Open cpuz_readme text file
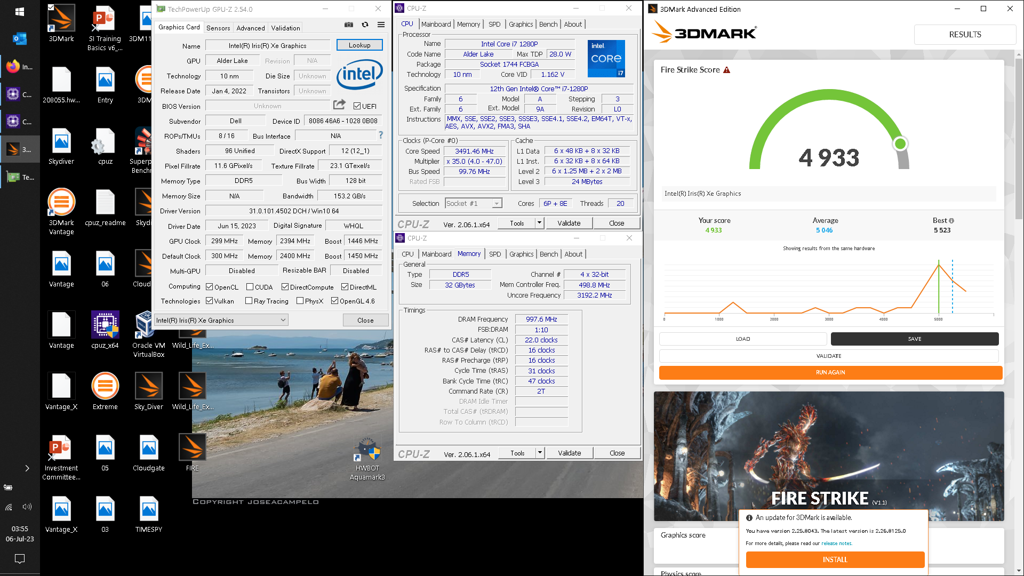Image resolution: width=1024 pixels, height=576 pixels. [105, 207]
